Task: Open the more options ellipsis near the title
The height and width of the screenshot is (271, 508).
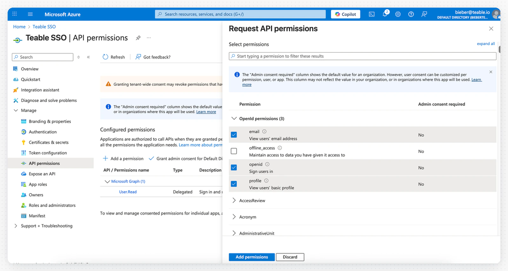Action: click(x=149, y=38)
